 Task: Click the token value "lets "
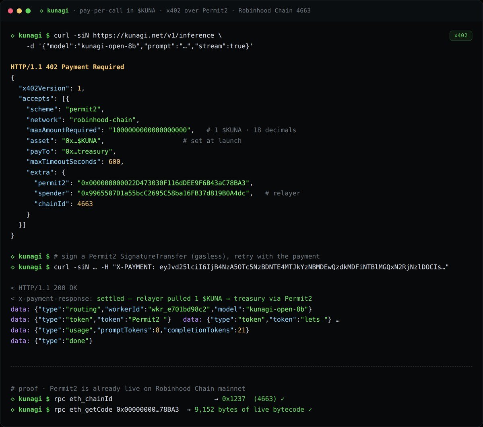314,320
